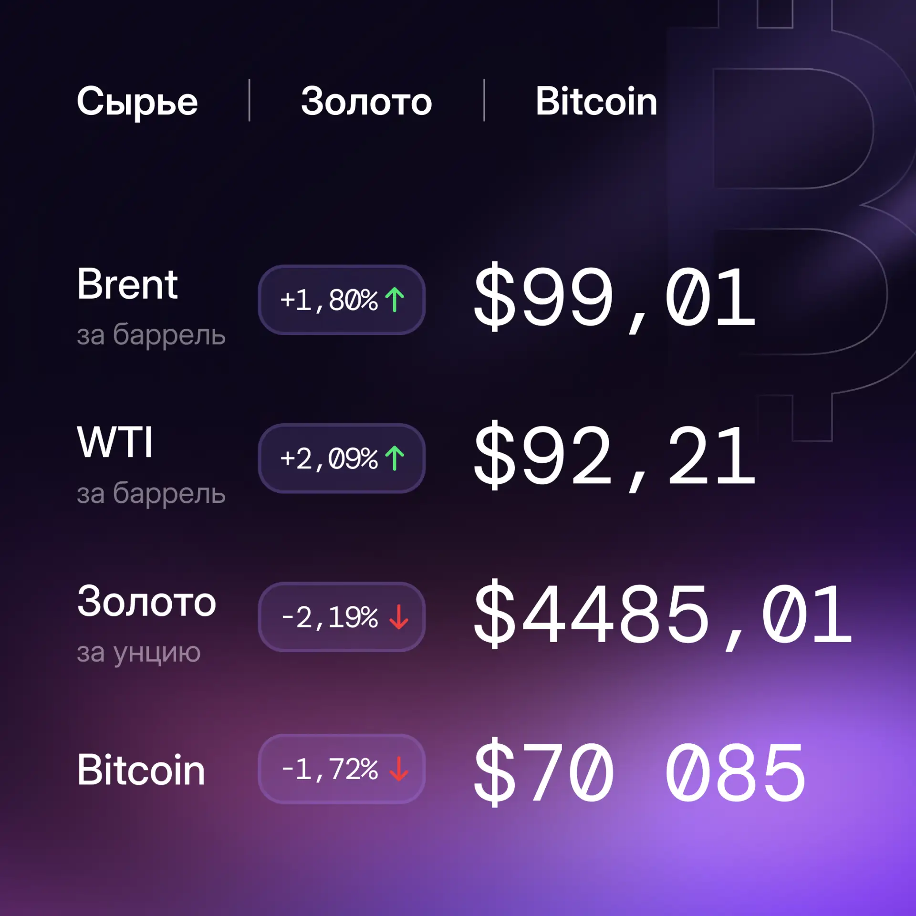Click the $99,01 Brent price
916x916 pixels.
click(x=614, y=298)
